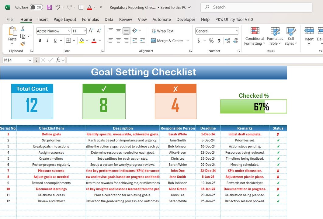Click the Format Painter brush icon
This screenshot has height=219, width=323.
(23, 44)
